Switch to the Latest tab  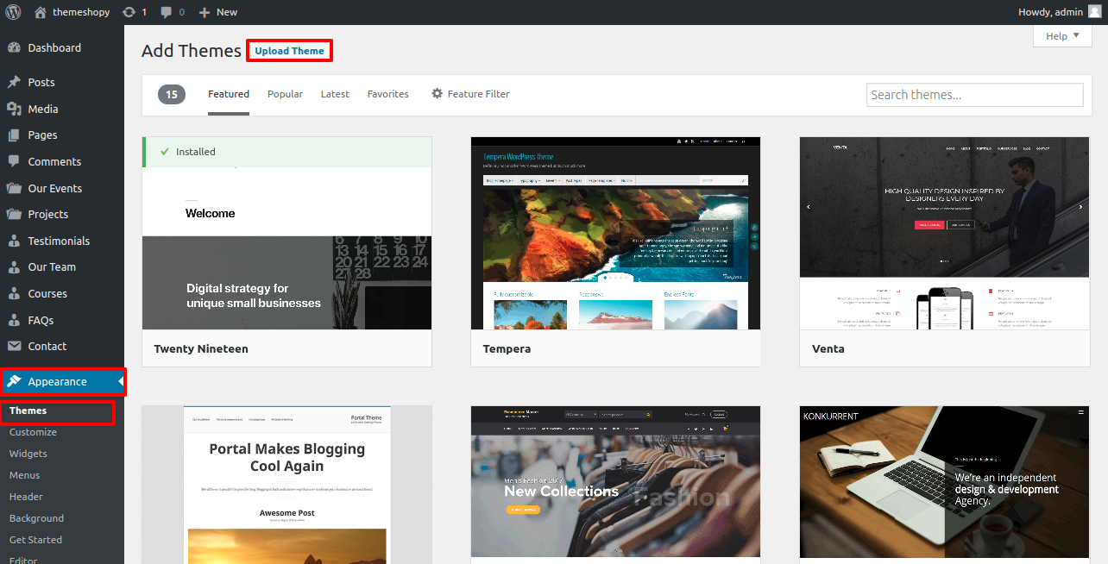pos(335,94)
